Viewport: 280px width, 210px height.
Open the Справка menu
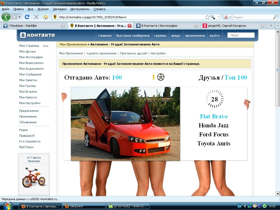coord(100,9)
